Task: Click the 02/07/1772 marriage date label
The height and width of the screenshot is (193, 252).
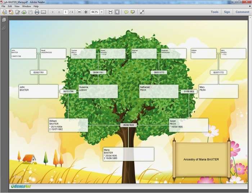Action: click(219, 72)
